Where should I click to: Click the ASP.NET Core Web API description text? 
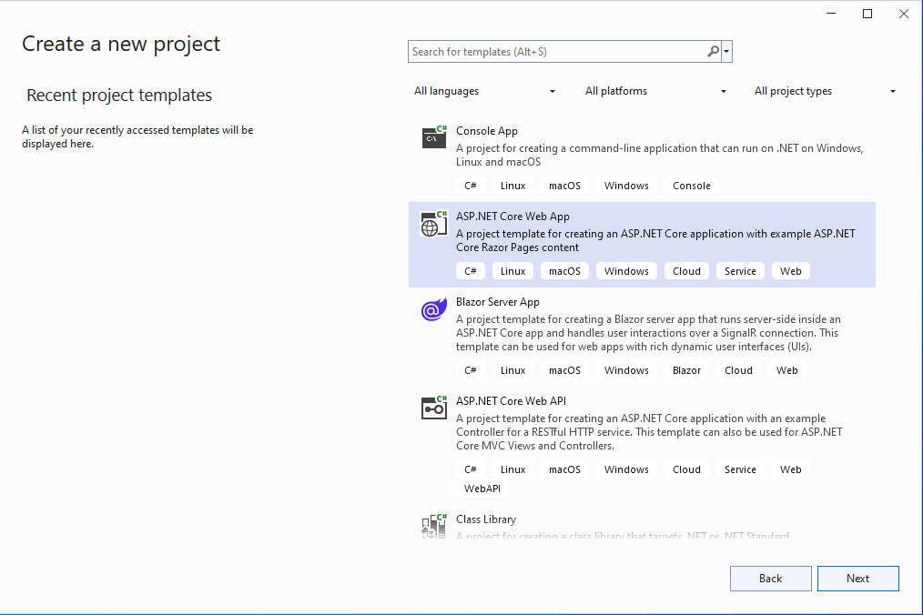tap(649, 432)
